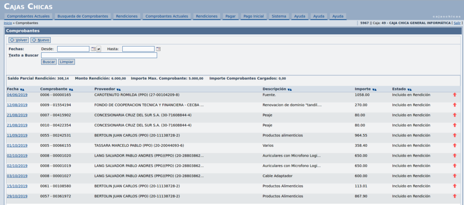Click the Salir logout link

(x=457, y=23)
